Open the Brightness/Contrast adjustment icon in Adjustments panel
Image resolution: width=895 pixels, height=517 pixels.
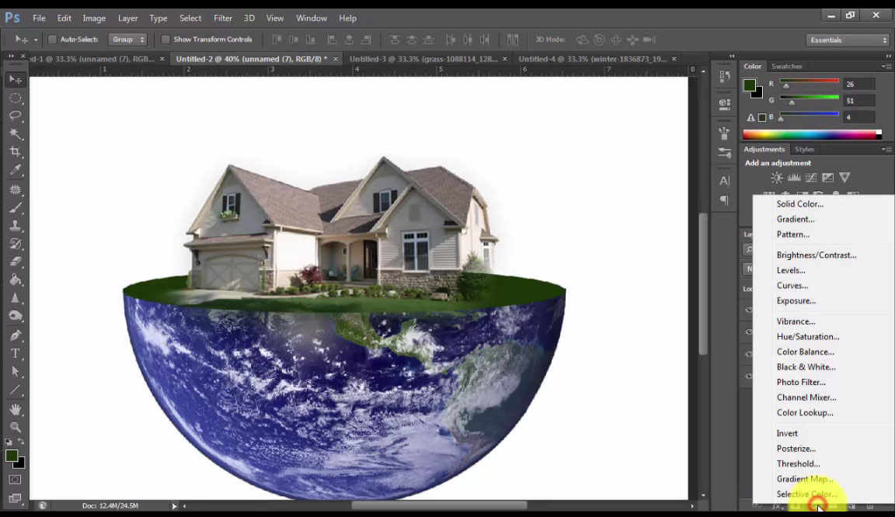point(776,177)
